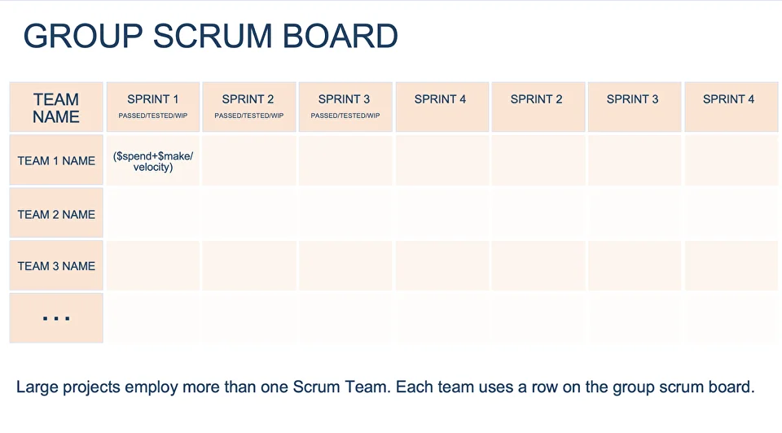The width and height of the screenshot is (782, 433).
Task: Select Team 1 cell under first SPRINT 3
Action: click(x=345, y=160)
